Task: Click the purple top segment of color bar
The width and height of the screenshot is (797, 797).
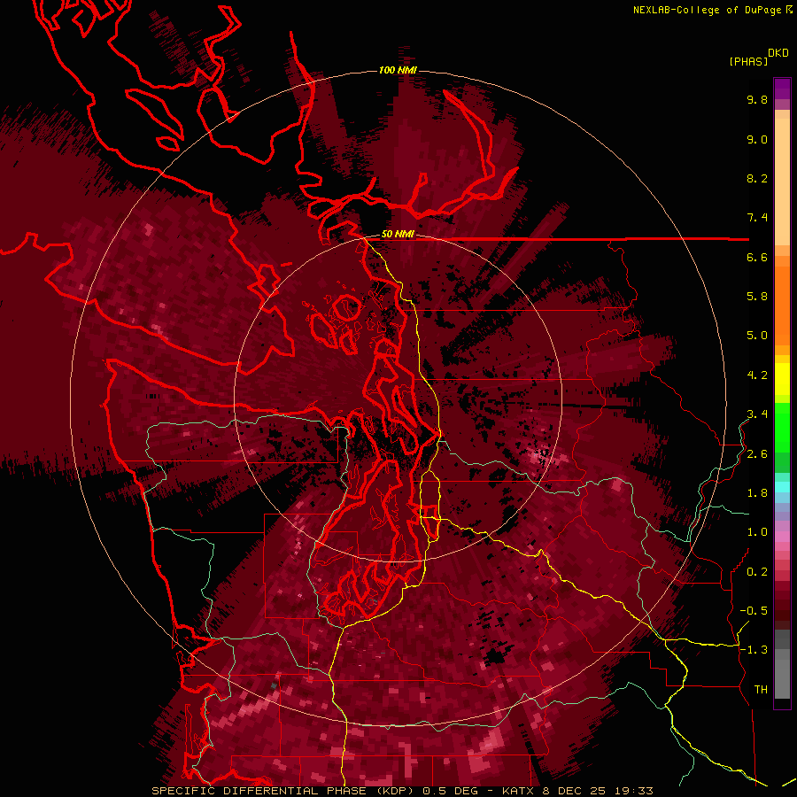Action: pos(782,89)
